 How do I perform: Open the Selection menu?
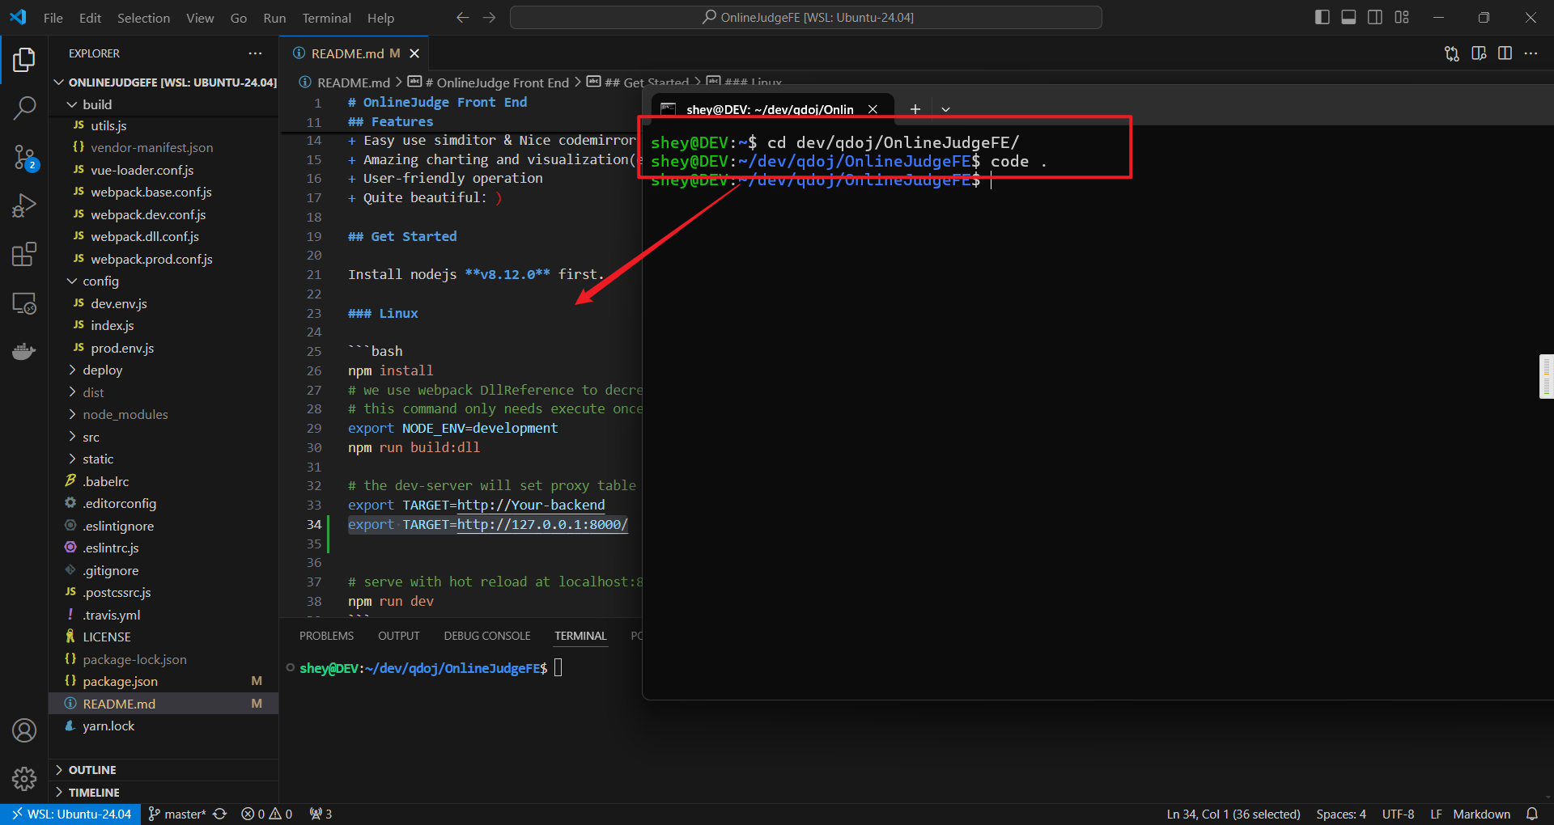(x=143, y=18)
